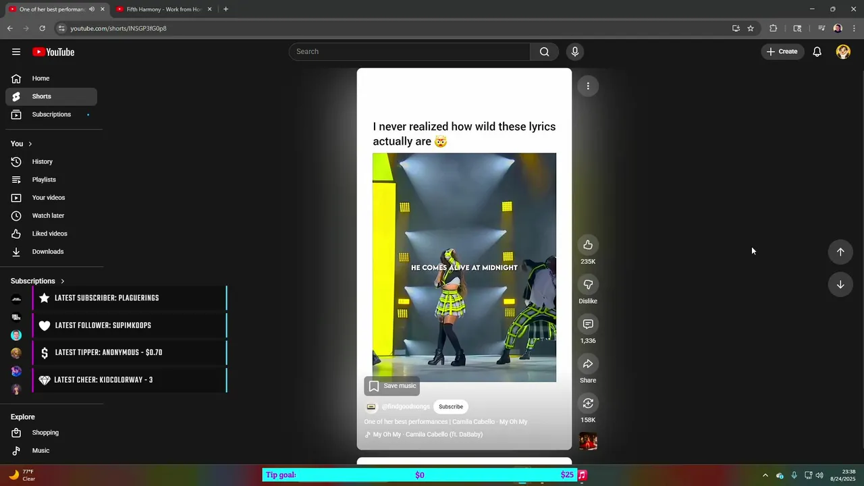Go to the previous Short
864x486 pixels.
(840, 252)
